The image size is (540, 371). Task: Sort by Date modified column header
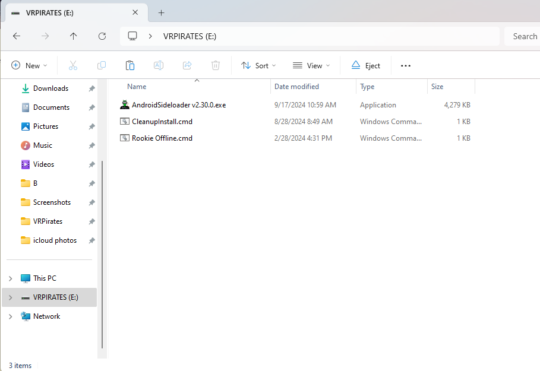click(x=296, y=87)
